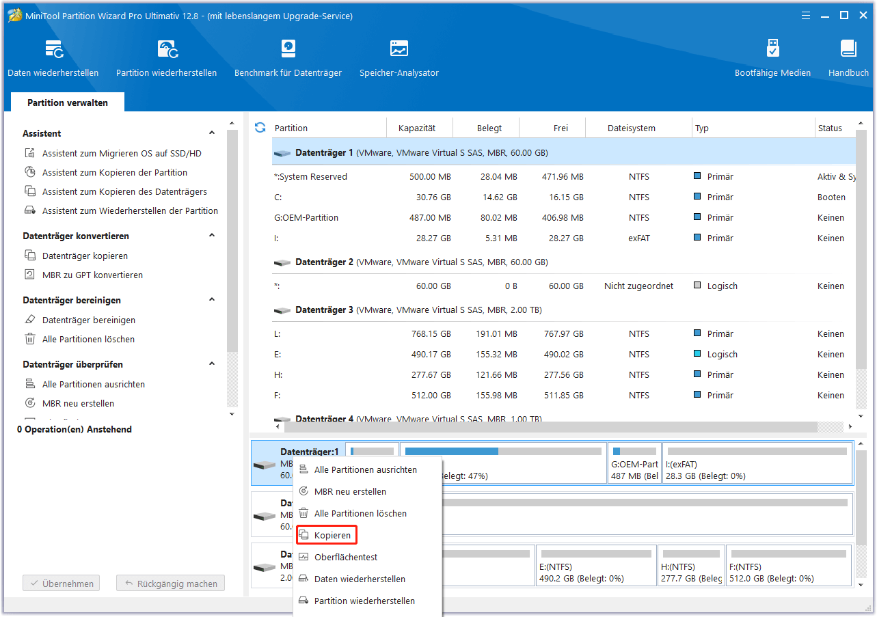The image size is (877, 617).
Task: Click disk icon of Datenträger 3 header row
Action: [282, 310]
